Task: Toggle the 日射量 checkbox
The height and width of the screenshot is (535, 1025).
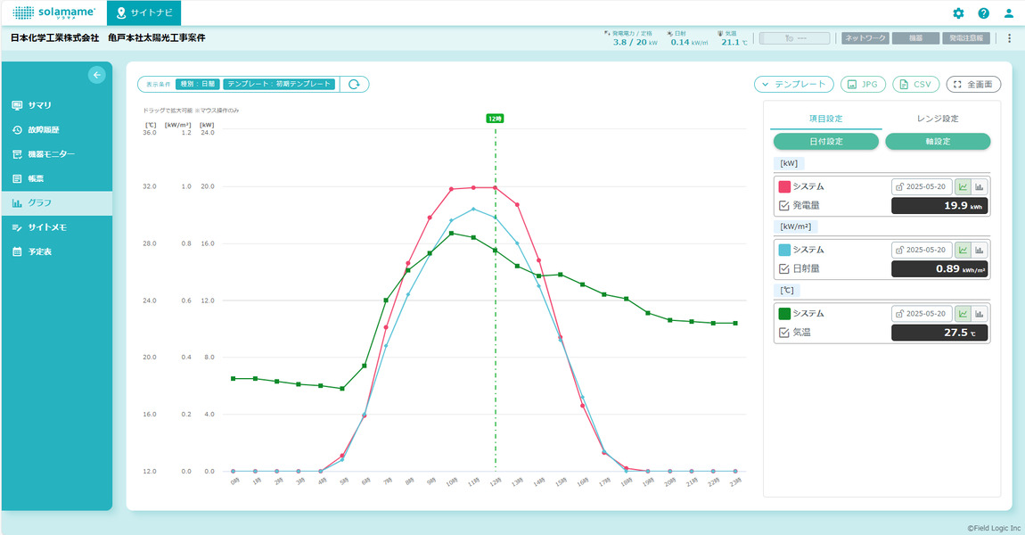Action: point(784,269)
